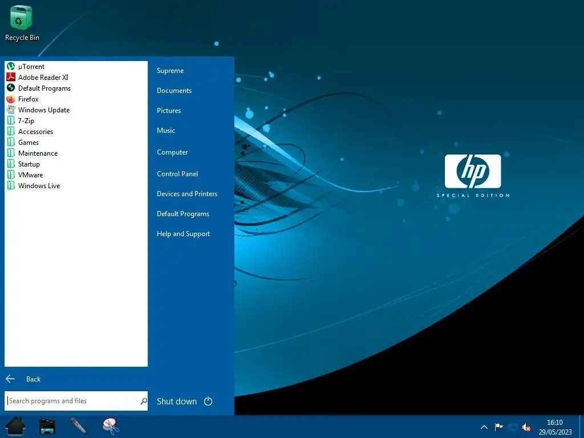Expand the Games folder label
Viewport: 584px width, 438px height.
pyautogui.click(x=29, y=142)
